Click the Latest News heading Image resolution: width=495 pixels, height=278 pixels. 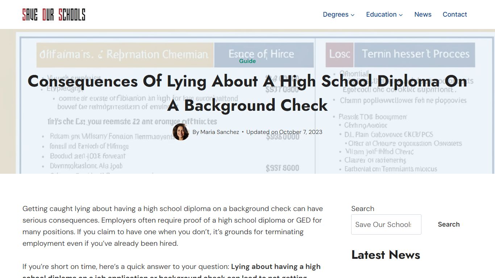tap(386, 255)
